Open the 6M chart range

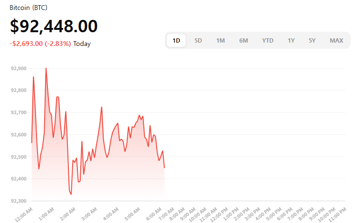244,41
